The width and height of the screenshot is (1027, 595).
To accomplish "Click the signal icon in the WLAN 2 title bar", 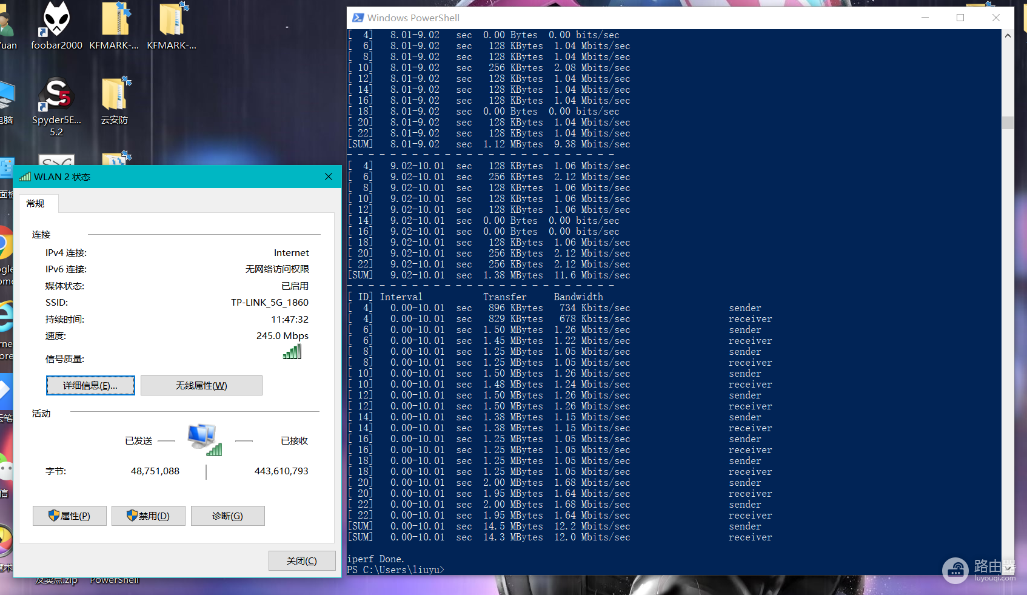I will pos(25,176).
